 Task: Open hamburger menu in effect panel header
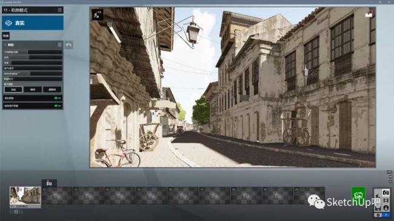pos(60,45)
